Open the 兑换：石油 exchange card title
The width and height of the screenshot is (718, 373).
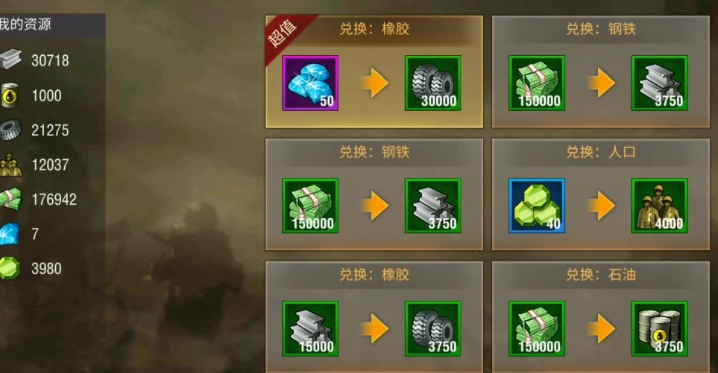tap(601, 275)
